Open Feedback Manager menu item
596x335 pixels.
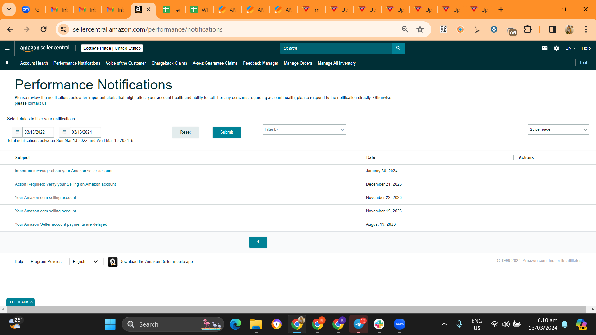(261, 63)
